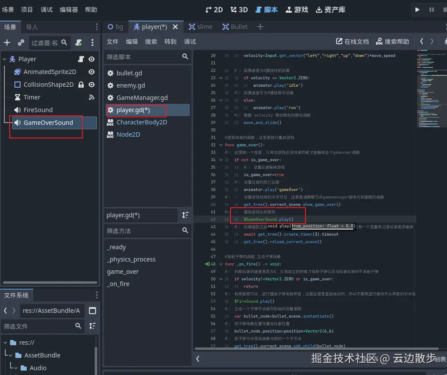Toggle visibility of CollisionShape2D
The width and height of the screenshot is (447, 375).
(x=92, y=85)
